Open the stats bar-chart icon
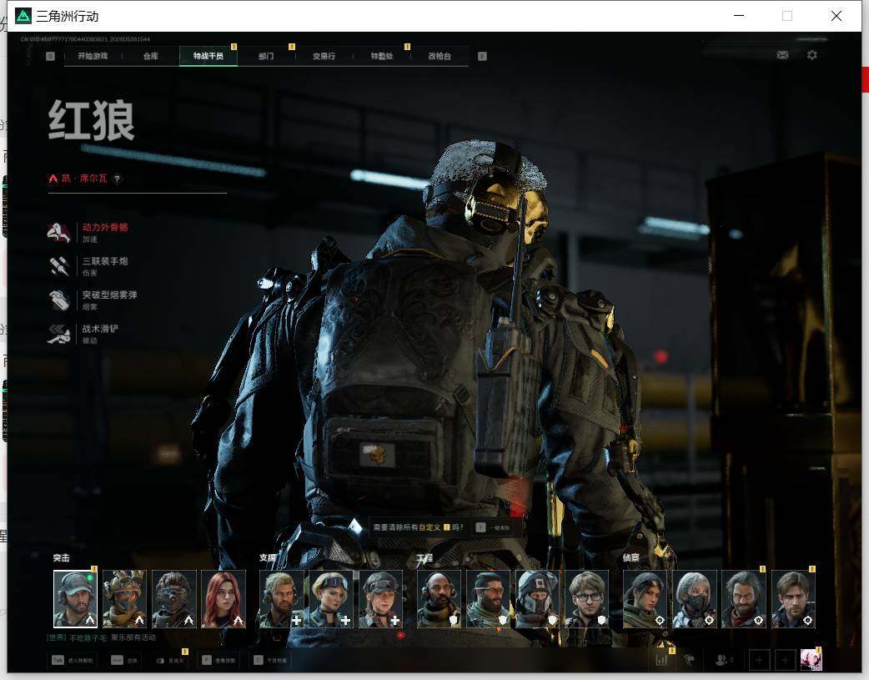 point(661,660)
